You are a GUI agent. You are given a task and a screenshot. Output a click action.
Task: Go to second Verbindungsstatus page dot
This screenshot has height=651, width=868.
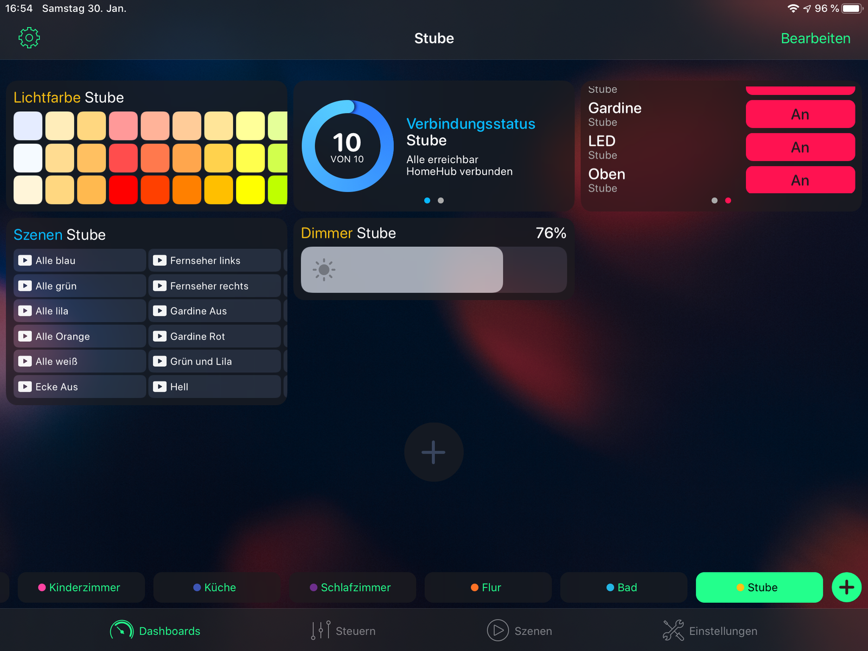[x=441, y=201]
